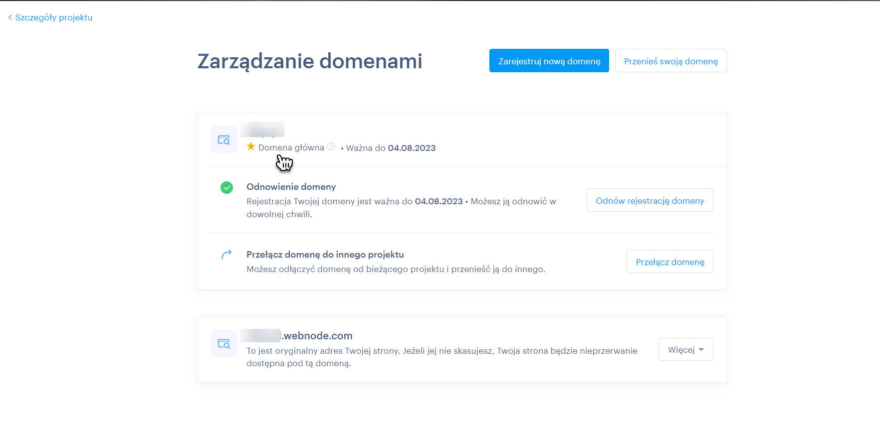Click the blue switch-domain arrow icon
880x428 pixels.
click(226, 255)
